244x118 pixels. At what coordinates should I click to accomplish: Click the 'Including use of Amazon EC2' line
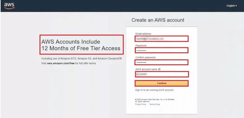pyautogui.click(x=81, y=59)
